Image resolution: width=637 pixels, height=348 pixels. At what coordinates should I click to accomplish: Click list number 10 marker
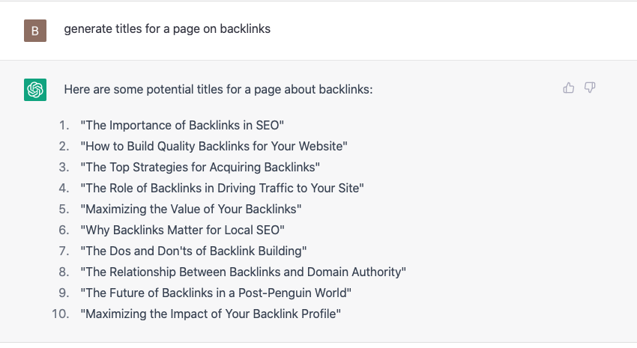[x=61, y=314]
